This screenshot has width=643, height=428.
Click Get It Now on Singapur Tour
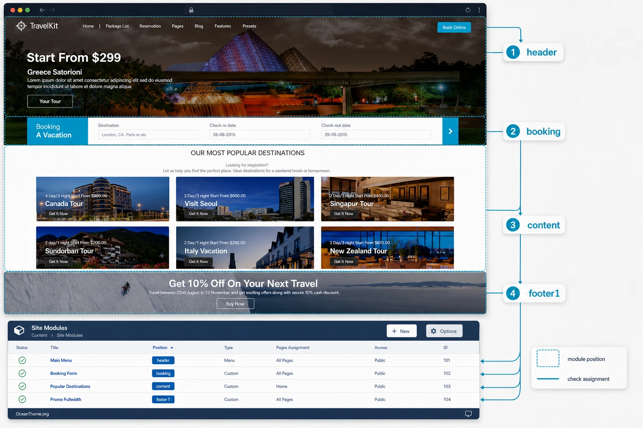pos(344,214)
